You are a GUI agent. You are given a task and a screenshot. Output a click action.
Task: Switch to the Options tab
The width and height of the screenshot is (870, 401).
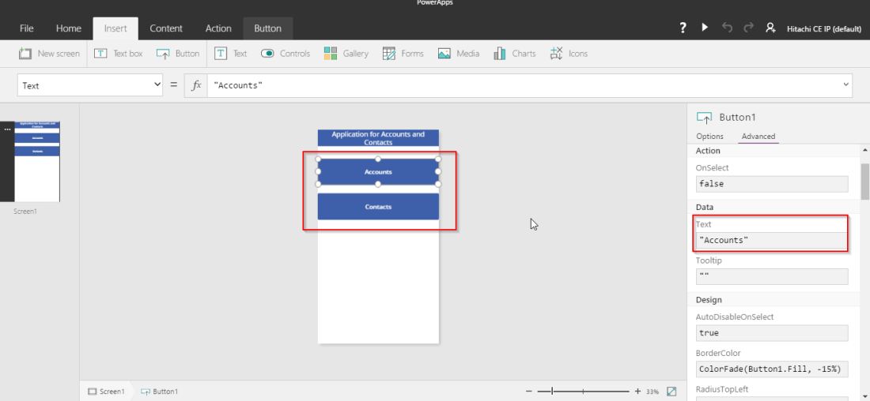click(x=709, y=137)
